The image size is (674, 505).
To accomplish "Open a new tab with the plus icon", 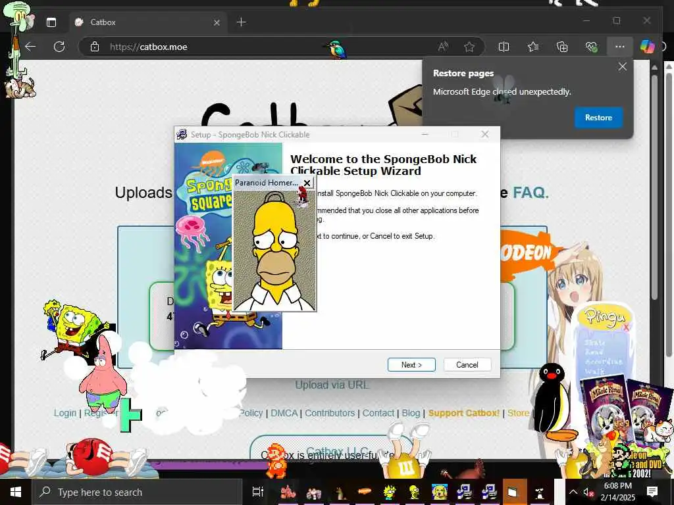I will coord(241,22).
